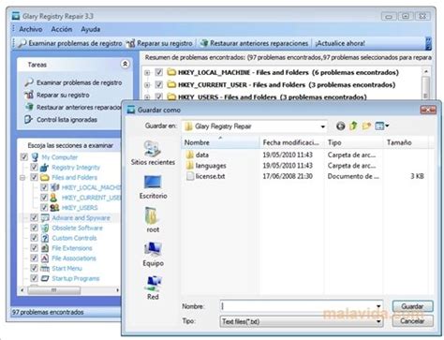This screenshot has height=340, width=444.
Task: Sort files by Tamaño column
Action: pyautogui.click(x=406, y=142)
